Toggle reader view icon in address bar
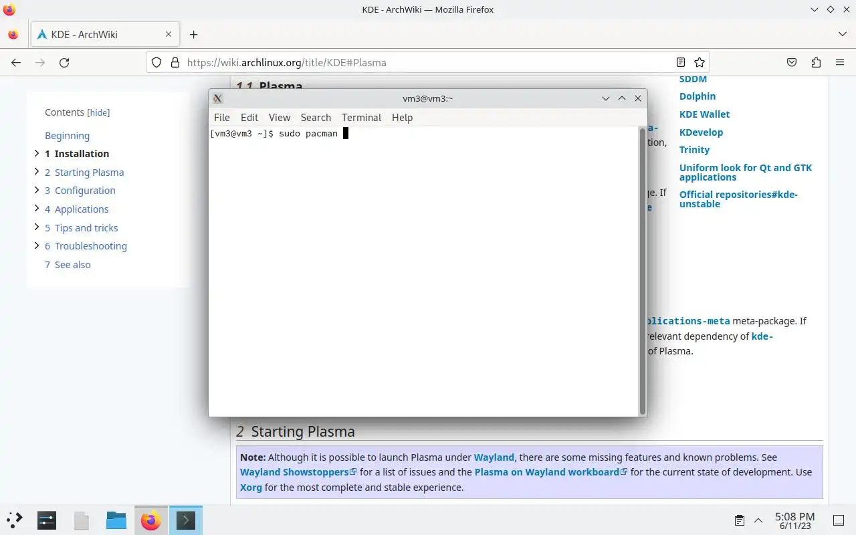The height and width of the screenshot is (535, 856). 681,62
